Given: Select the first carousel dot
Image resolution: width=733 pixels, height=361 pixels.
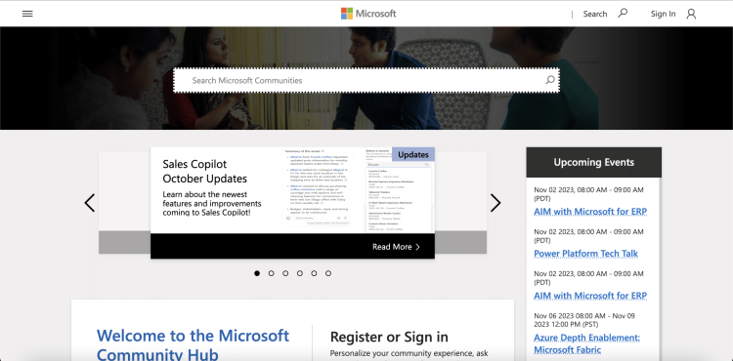Looking at the screenshot, I should click(257, 273).
